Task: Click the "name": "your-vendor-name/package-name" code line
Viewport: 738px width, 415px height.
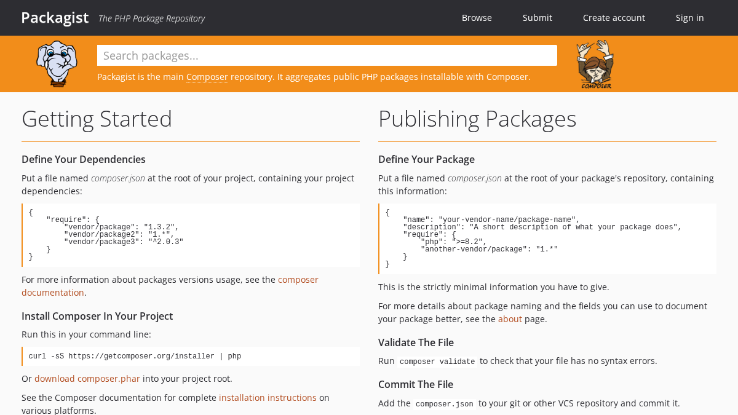Action: tap(491, 219)
